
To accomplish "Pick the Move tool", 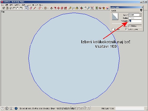I will tap(59, 8).
